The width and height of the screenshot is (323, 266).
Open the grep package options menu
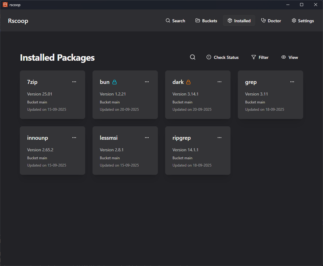coord(292,82)
